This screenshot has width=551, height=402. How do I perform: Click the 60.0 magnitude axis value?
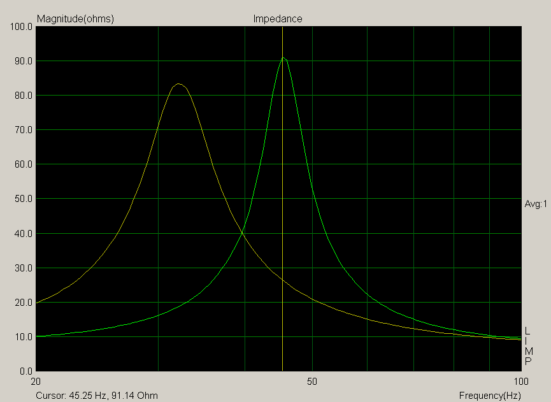coord(24,164)
